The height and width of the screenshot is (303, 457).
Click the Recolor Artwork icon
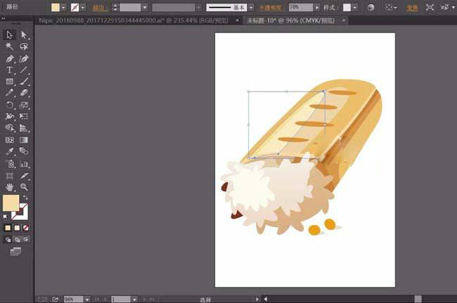pyautogui.click(x=371, y=7)
